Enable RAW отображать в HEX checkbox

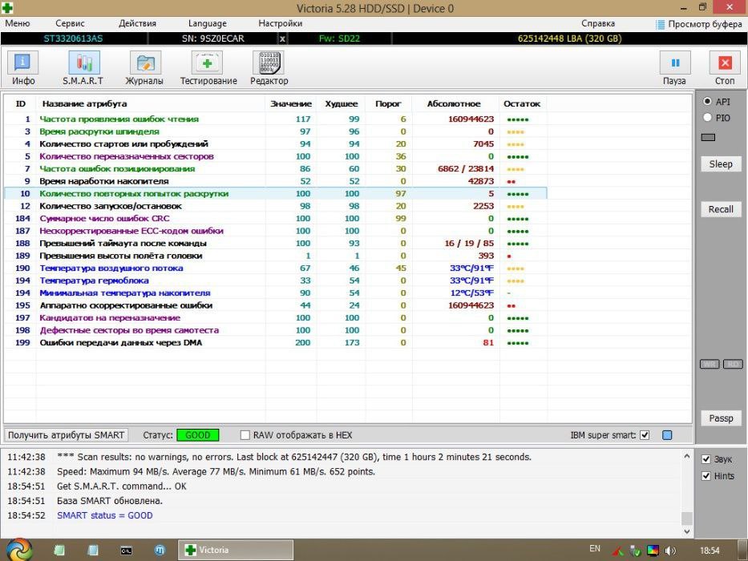245,435
